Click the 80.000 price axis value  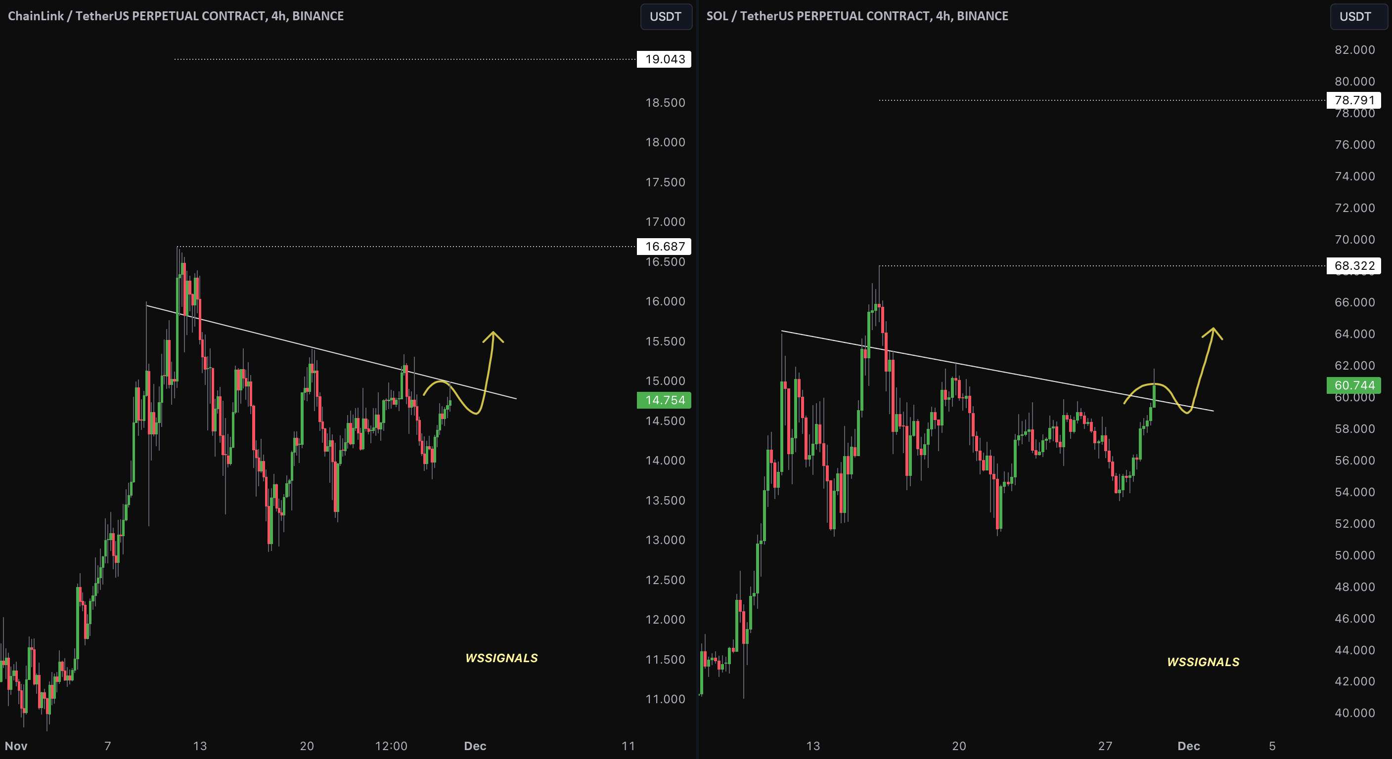click(1355, 82)
